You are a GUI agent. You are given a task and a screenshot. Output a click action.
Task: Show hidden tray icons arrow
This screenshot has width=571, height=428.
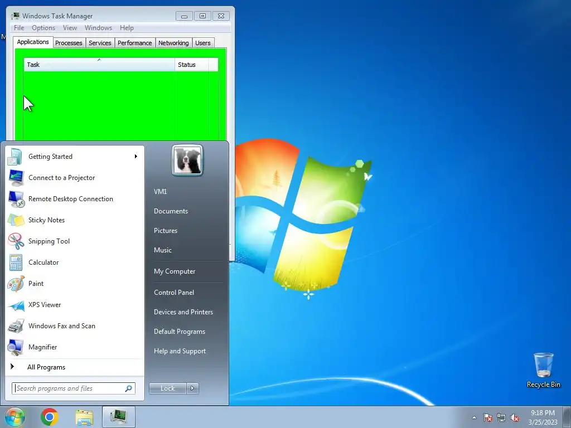(x=474, y=417)
